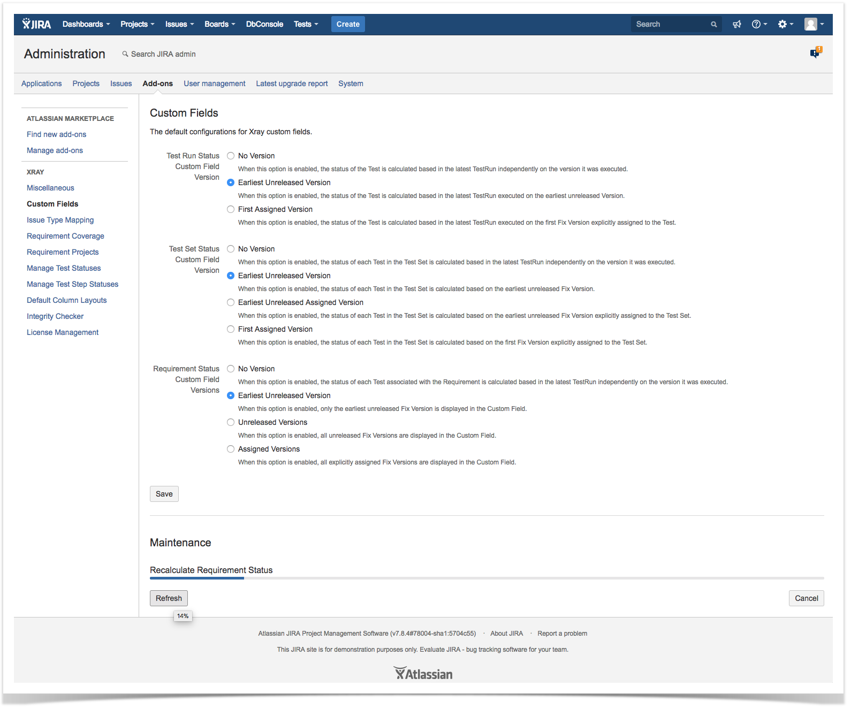Switch to the System admin tab
Screen dimensions: 851x709
point(351,83)
